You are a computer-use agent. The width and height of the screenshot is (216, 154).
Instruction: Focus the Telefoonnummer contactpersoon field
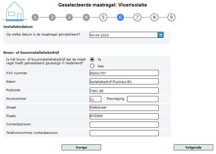124,133
